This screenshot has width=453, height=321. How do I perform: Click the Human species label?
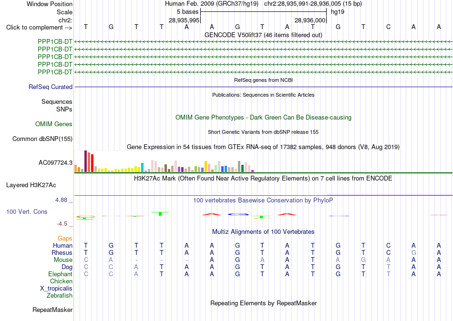point(62,246)
